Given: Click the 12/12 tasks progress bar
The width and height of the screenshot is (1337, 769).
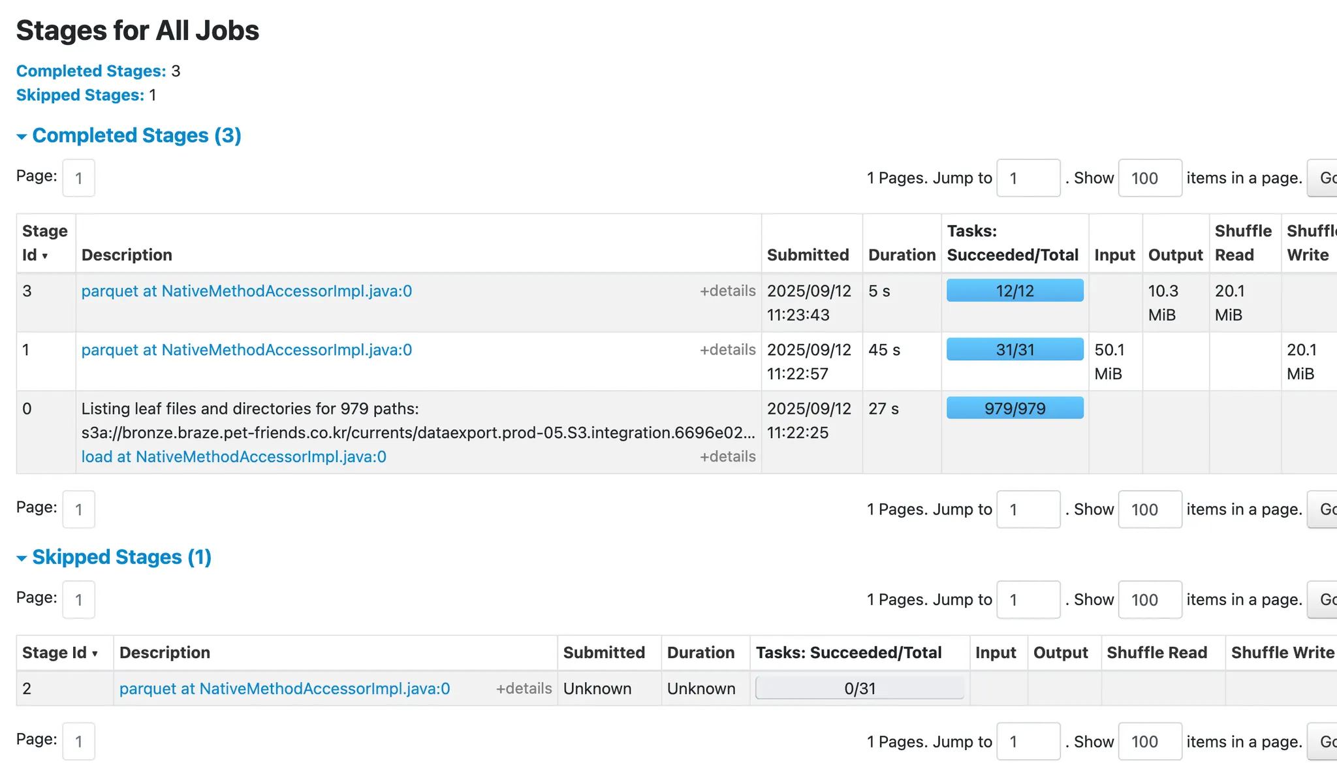Looking at the screenshot, I should pyautogui.click(x=1015, y=290).
